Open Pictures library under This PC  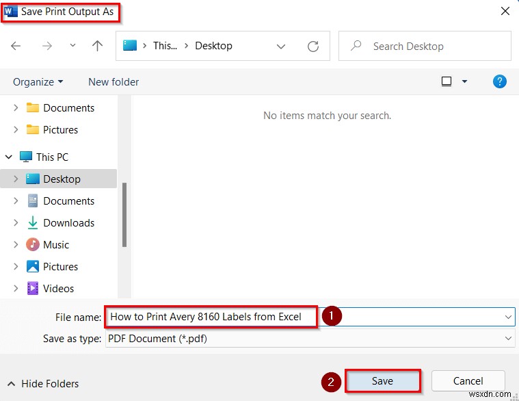tap(60, 267)
